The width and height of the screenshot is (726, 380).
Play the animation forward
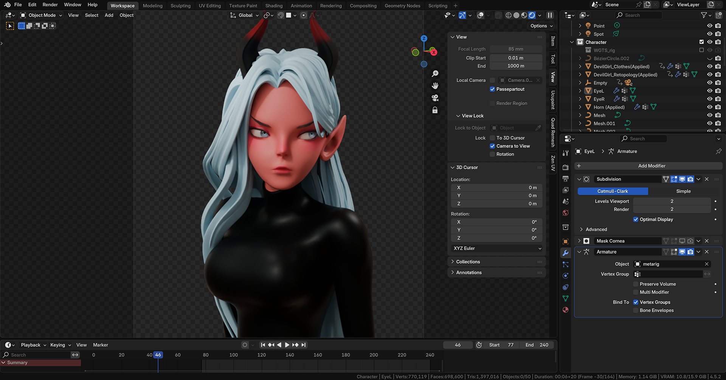[287, 345]
